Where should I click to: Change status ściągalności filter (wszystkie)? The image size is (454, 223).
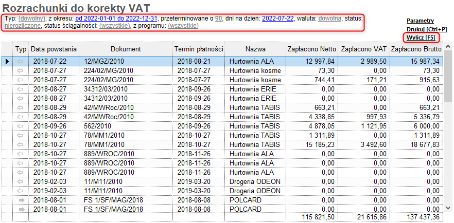115,26
